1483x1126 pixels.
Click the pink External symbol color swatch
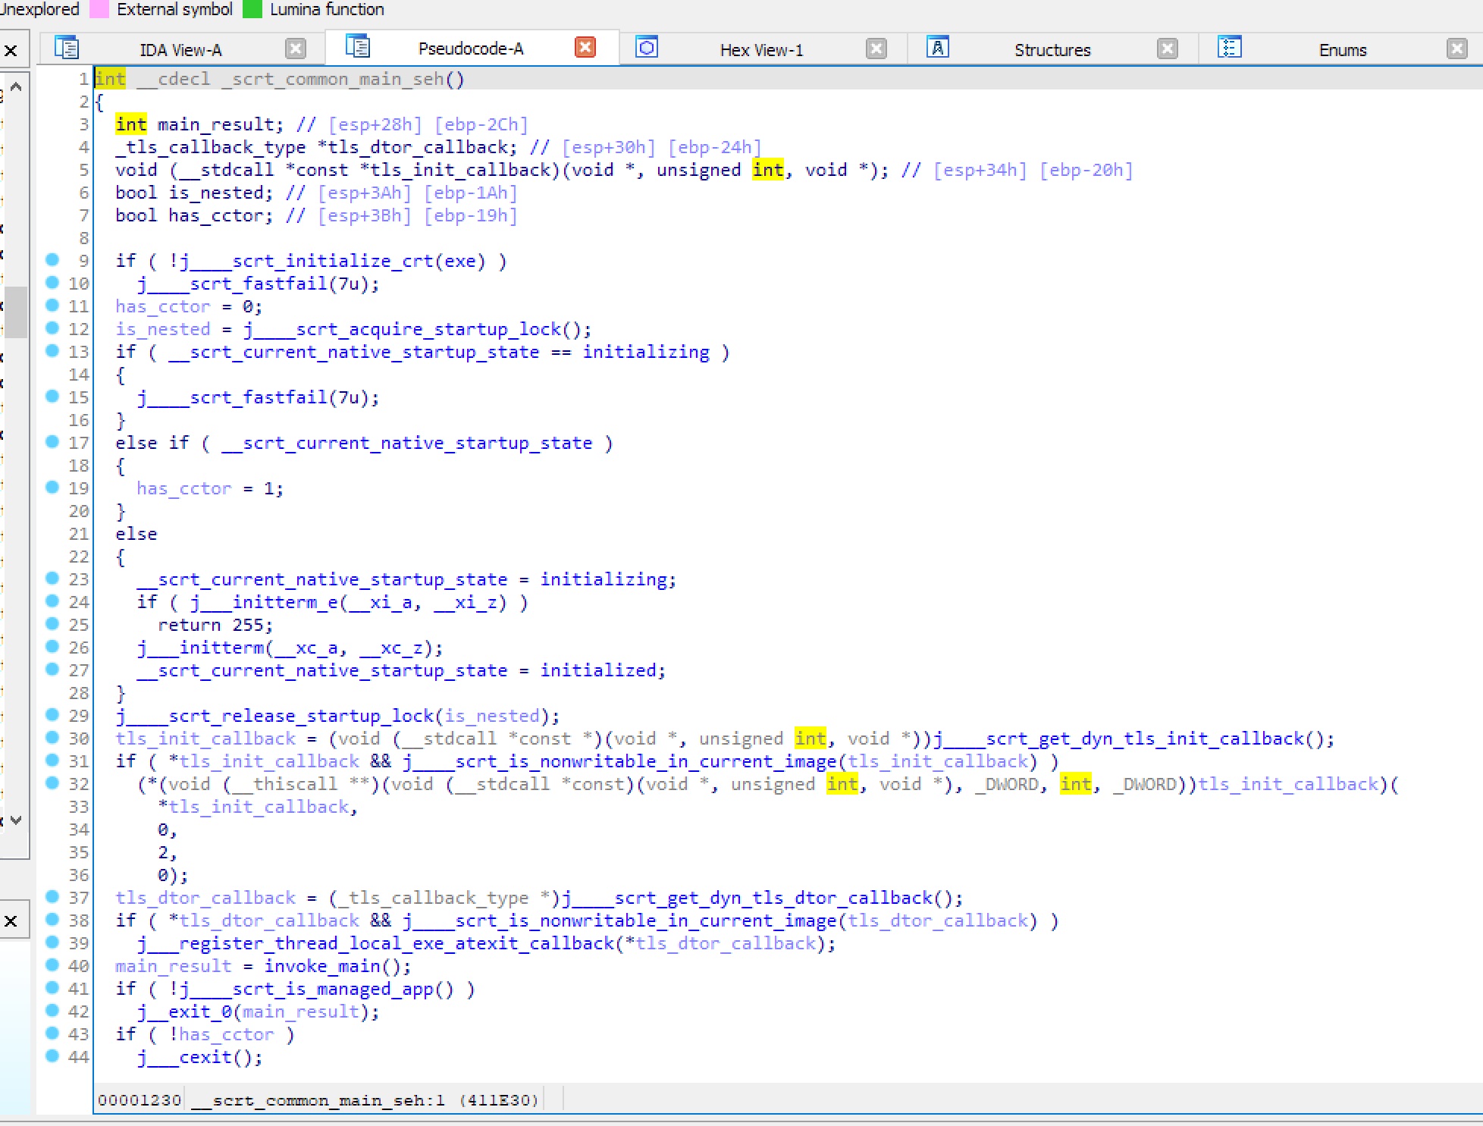pos(99,9)
